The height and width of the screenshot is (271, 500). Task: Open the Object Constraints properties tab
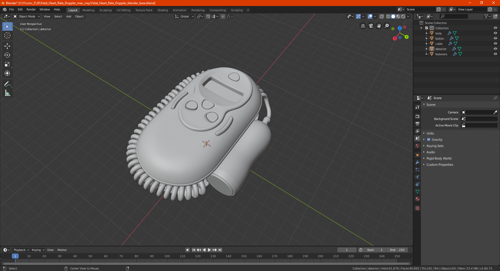click(417, 184)
